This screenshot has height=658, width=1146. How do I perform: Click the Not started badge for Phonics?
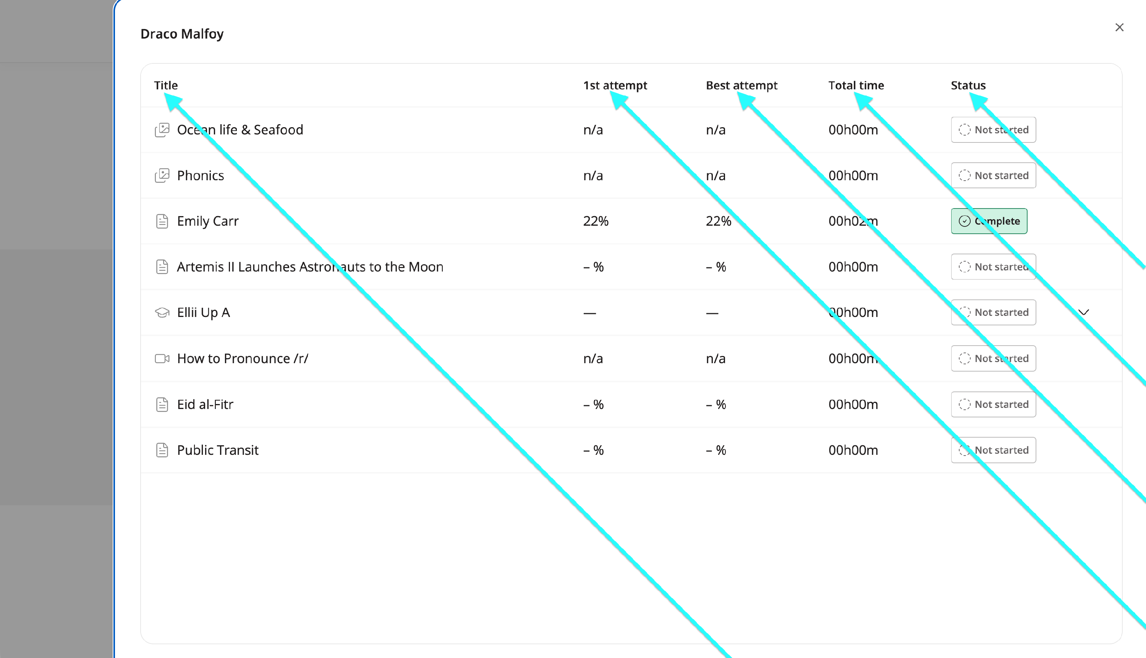pos(994,175)
